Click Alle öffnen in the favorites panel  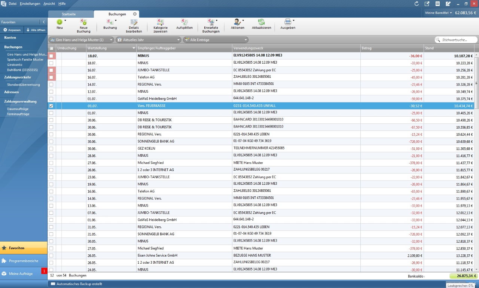point(36,30)
